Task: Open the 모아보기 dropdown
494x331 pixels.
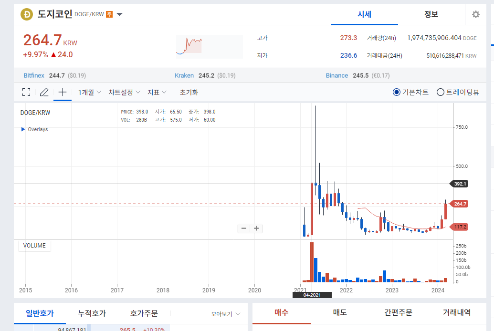Action: tap(226, 314)
